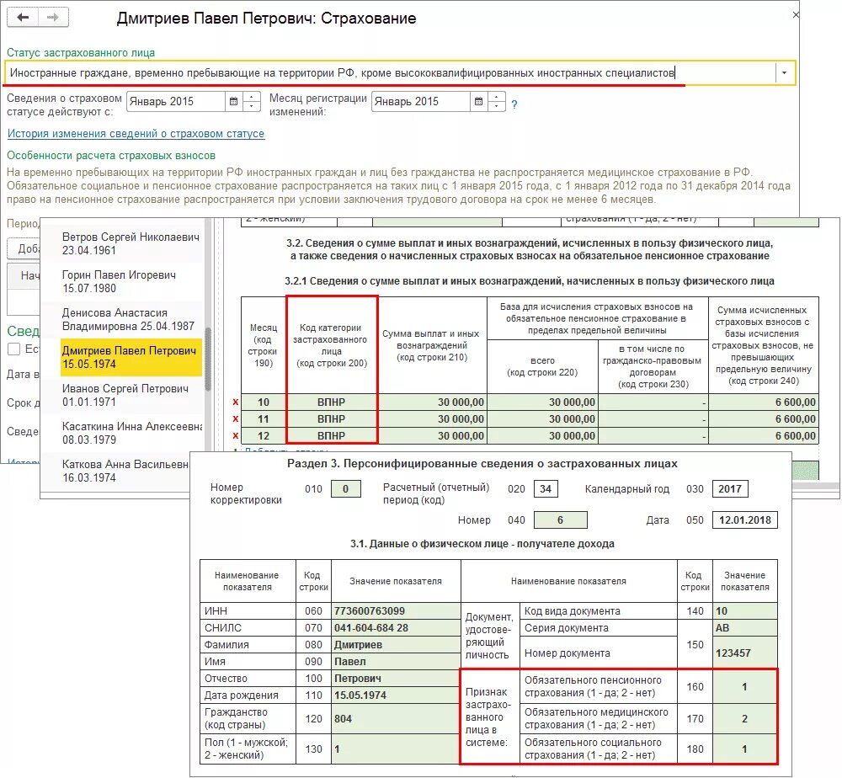Click medical insurance flag value in row 170
This screenshot has height=778, width=842.
745,718
